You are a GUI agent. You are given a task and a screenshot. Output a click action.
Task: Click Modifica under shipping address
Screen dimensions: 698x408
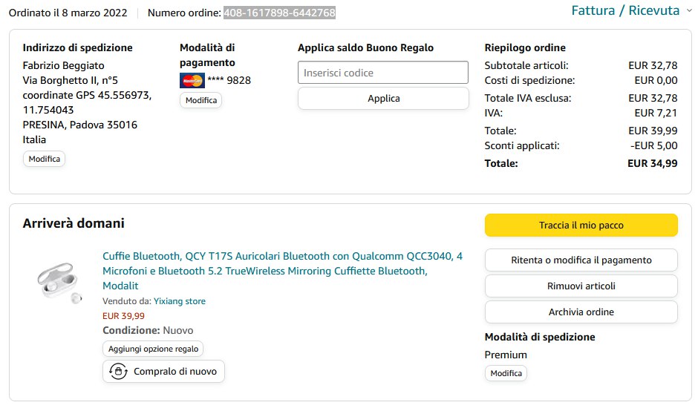pos(44,159)
